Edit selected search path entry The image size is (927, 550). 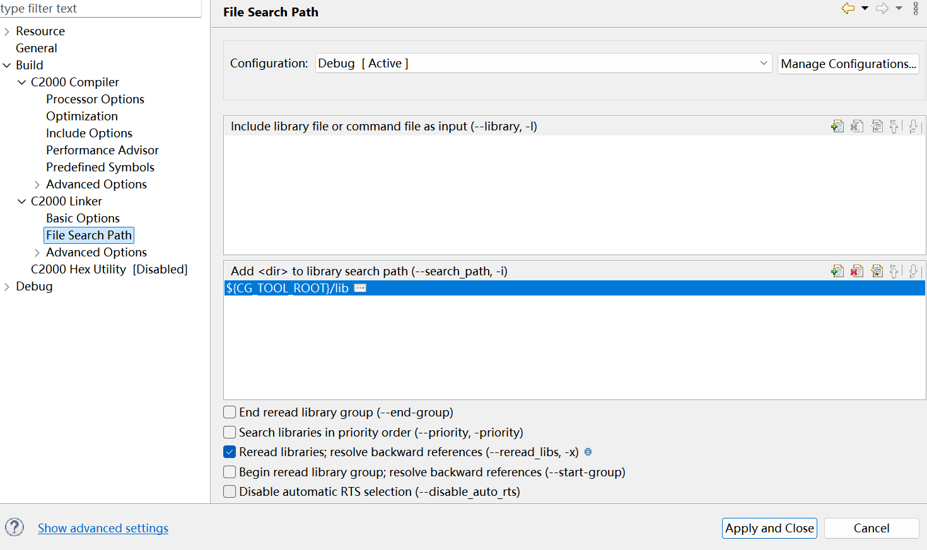[877, 271]
